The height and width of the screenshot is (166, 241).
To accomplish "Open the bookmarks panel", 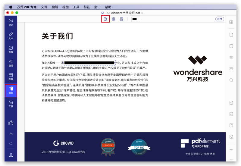I will coord(231,46).
